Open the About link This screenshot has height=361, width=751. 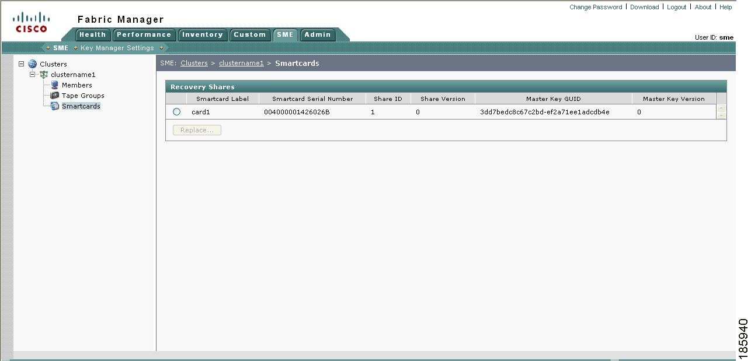pyautogui.click(x=703, y=8)
